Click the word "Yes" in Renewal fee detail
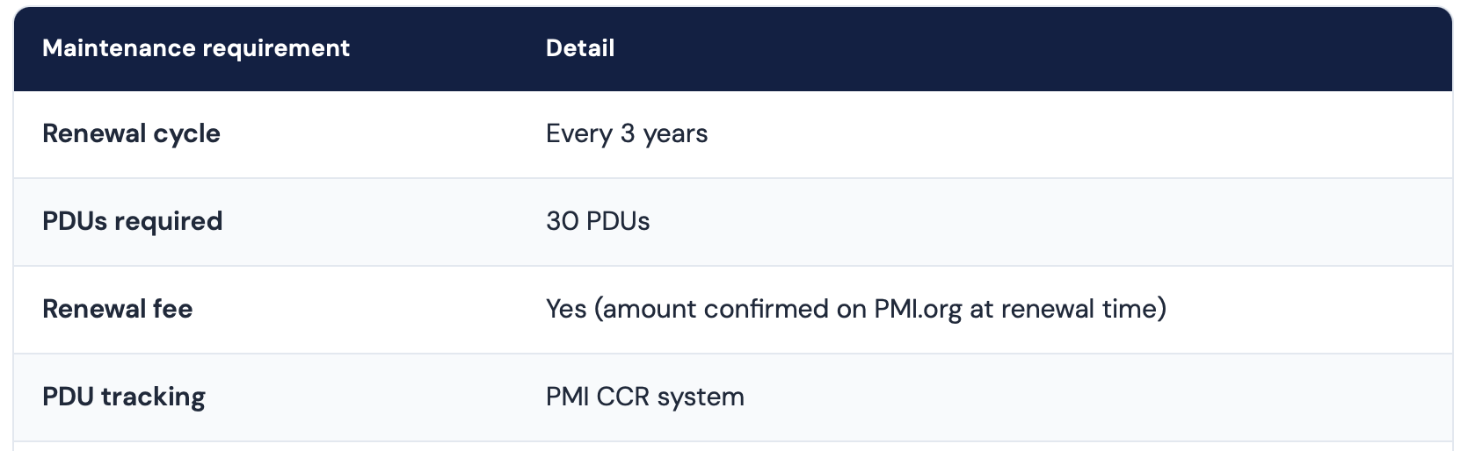This screenshot has height=451, width=1468. click(x=566, y=309)
